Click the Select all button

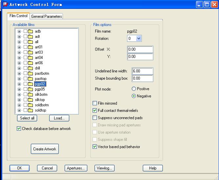click(27, 118)
